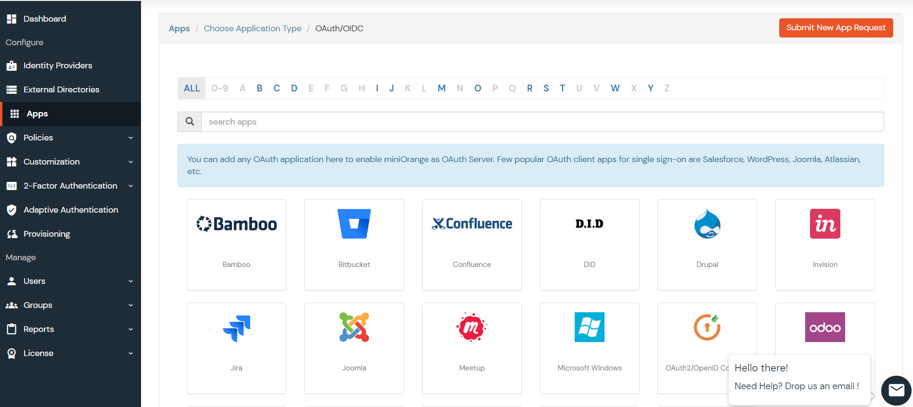Select the Odoo app logo
The height and width of the screenshot is (407, 913).
coord(825,327)
